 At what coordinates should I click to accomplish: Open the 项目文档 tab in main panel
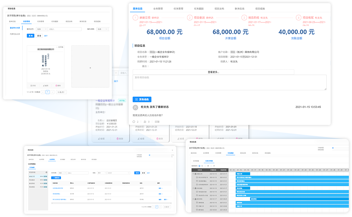click(219, 8)
